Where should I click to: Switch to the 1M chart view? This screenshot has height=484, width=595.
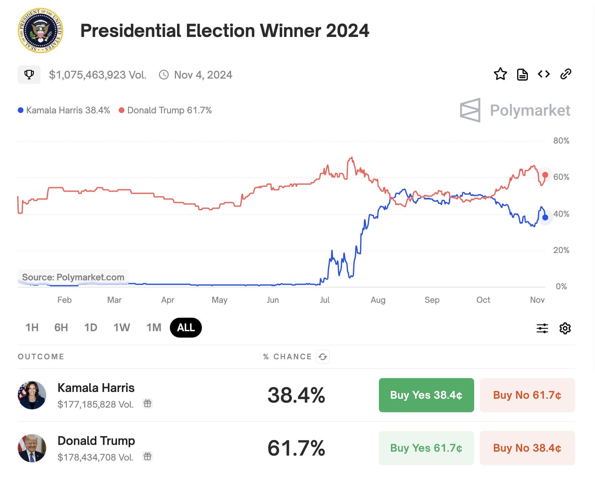154,328
